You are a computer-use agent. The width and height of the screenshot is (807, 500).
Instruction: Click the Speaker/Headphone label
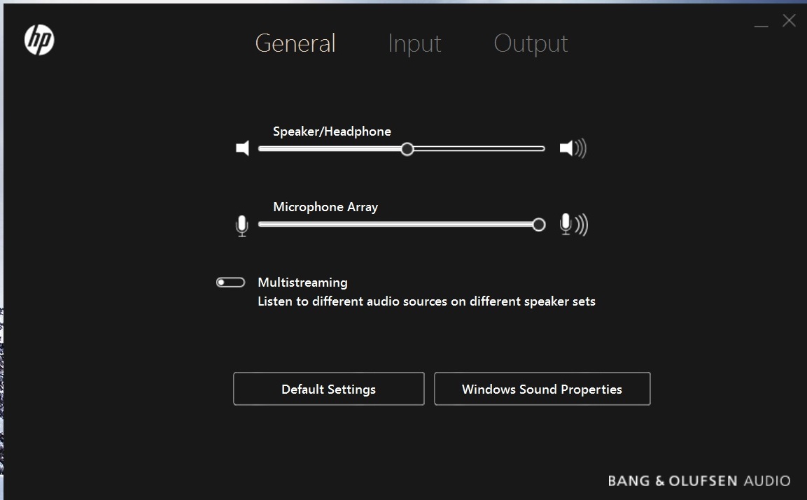click(x=332, y=131)
